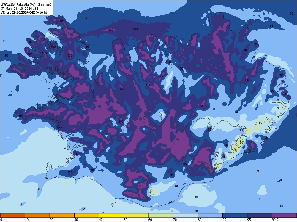Click the legend tick label '90'

(x=224, y=220)
